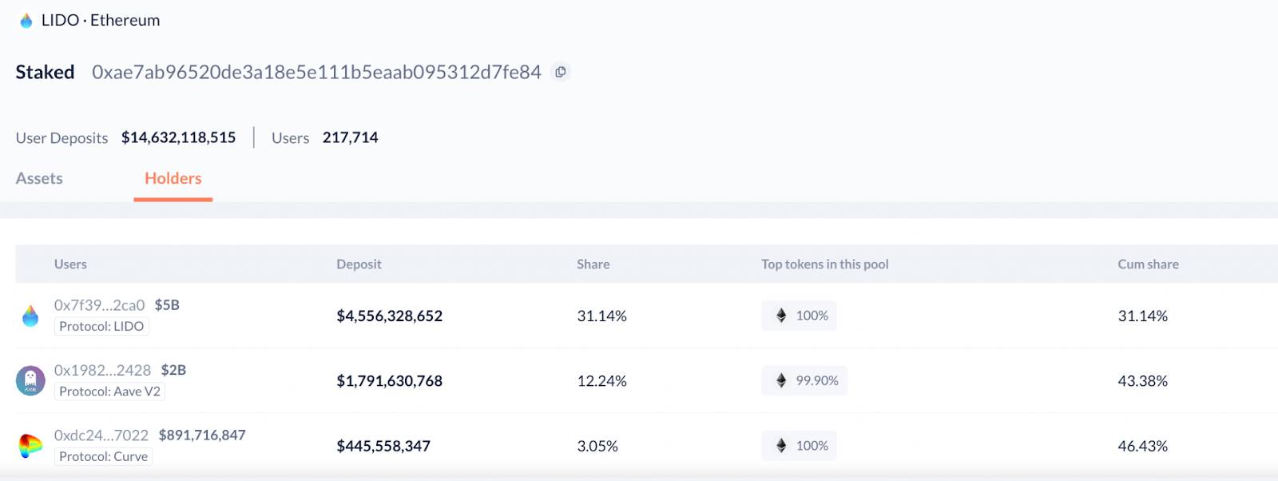Viewport: 1278px width, 481px height.
Task: Click the 100% token badge for LIDO holder
Action: click(x=799, y=316)
